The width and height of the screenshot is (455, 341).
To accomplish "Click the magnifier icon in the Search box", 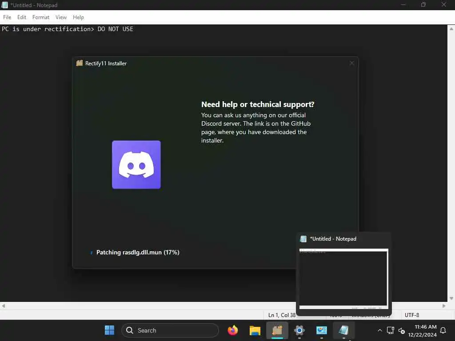I will (130, 330).
